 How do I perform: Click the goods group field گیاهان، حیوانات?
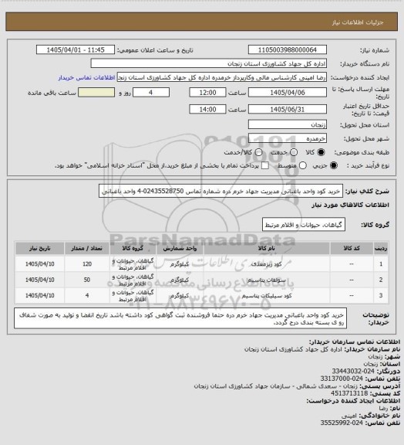304,225
